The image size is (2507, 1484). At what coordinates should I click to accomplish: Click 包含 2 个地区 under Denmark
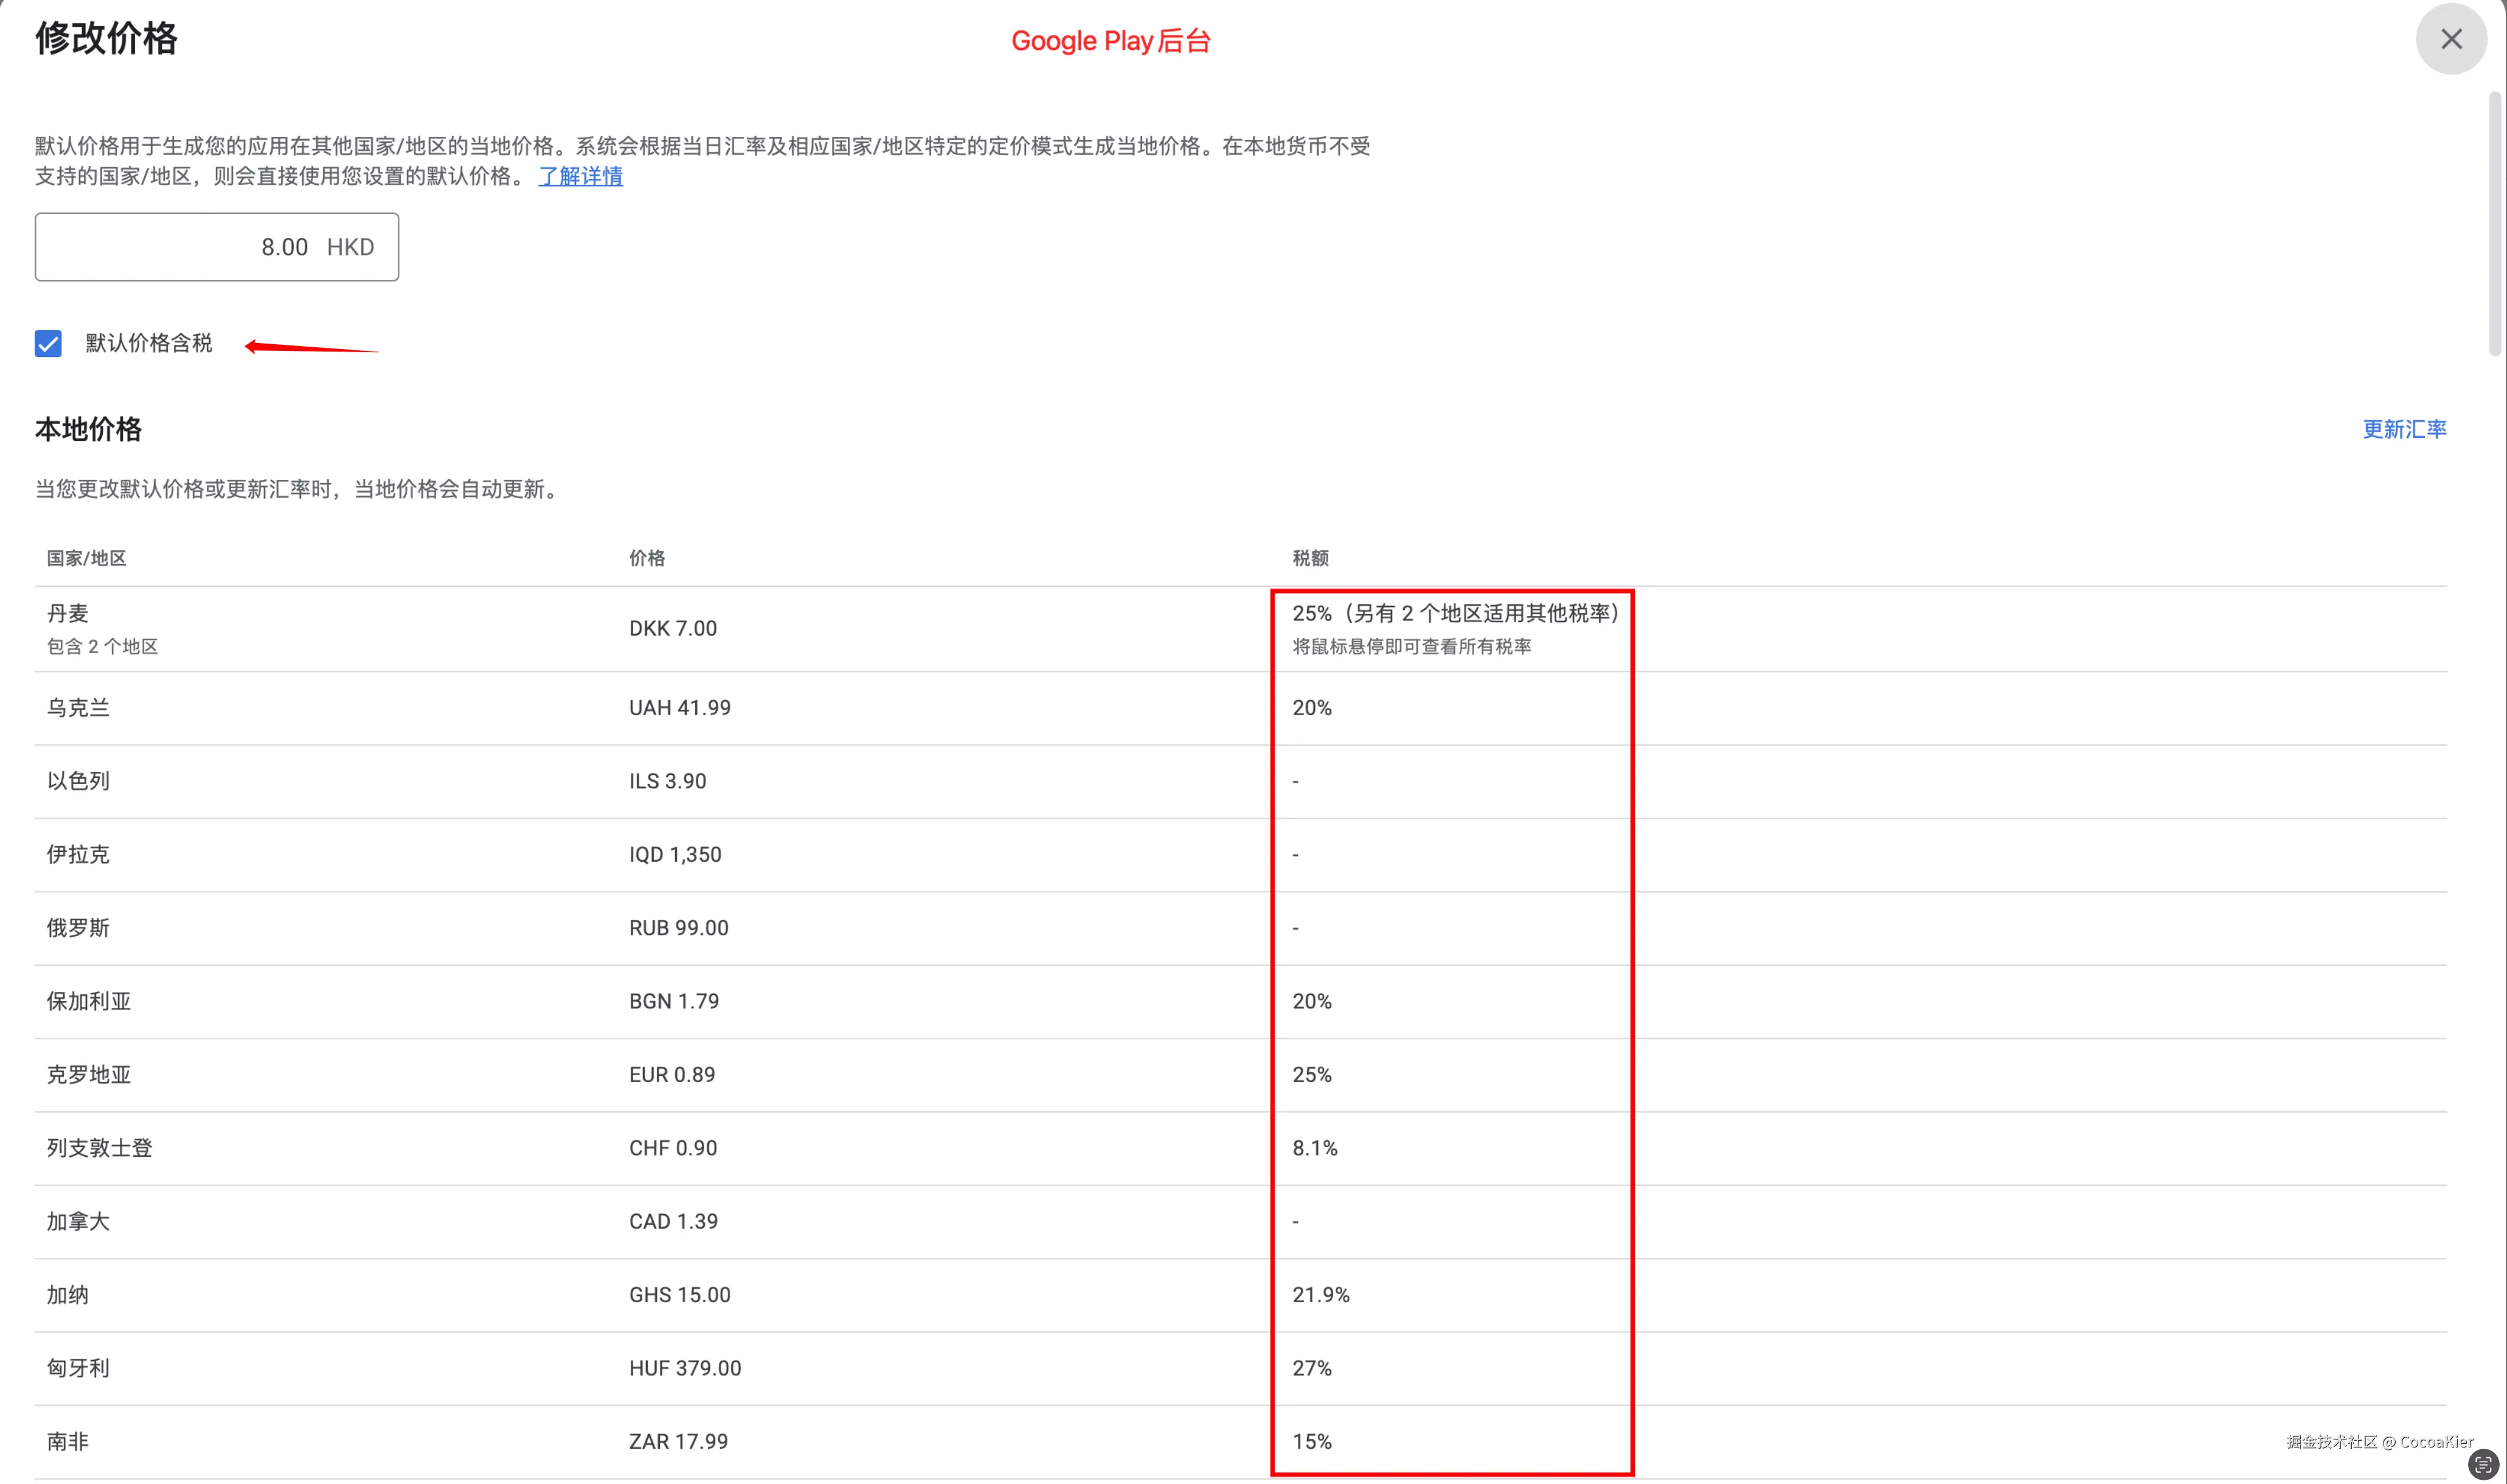click(x=101, y=646)
